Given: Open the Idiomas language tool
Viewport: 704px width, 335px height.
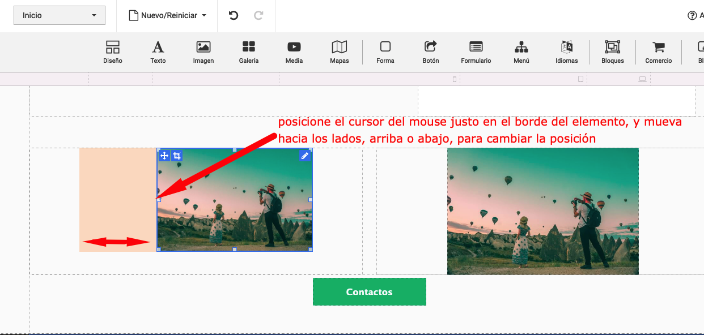Looking at the screenshot, I should click(567, 52).
